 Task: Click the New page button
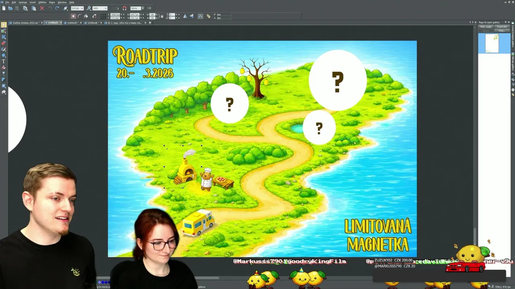tap(486, 27)
